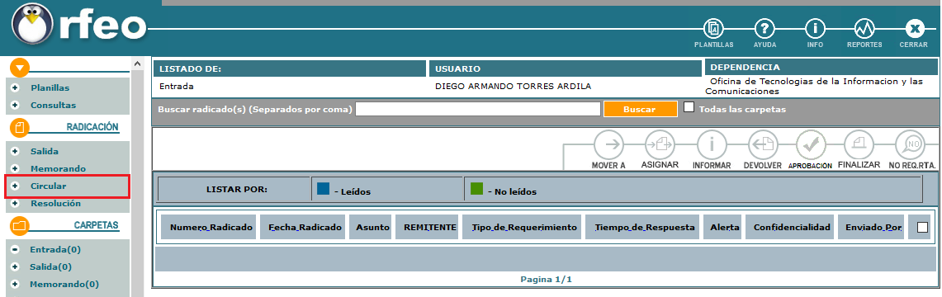This screenshot has height=297, width=942.
Task: Expand the Memorando plus under Radicación
Action: pos(15,168)
